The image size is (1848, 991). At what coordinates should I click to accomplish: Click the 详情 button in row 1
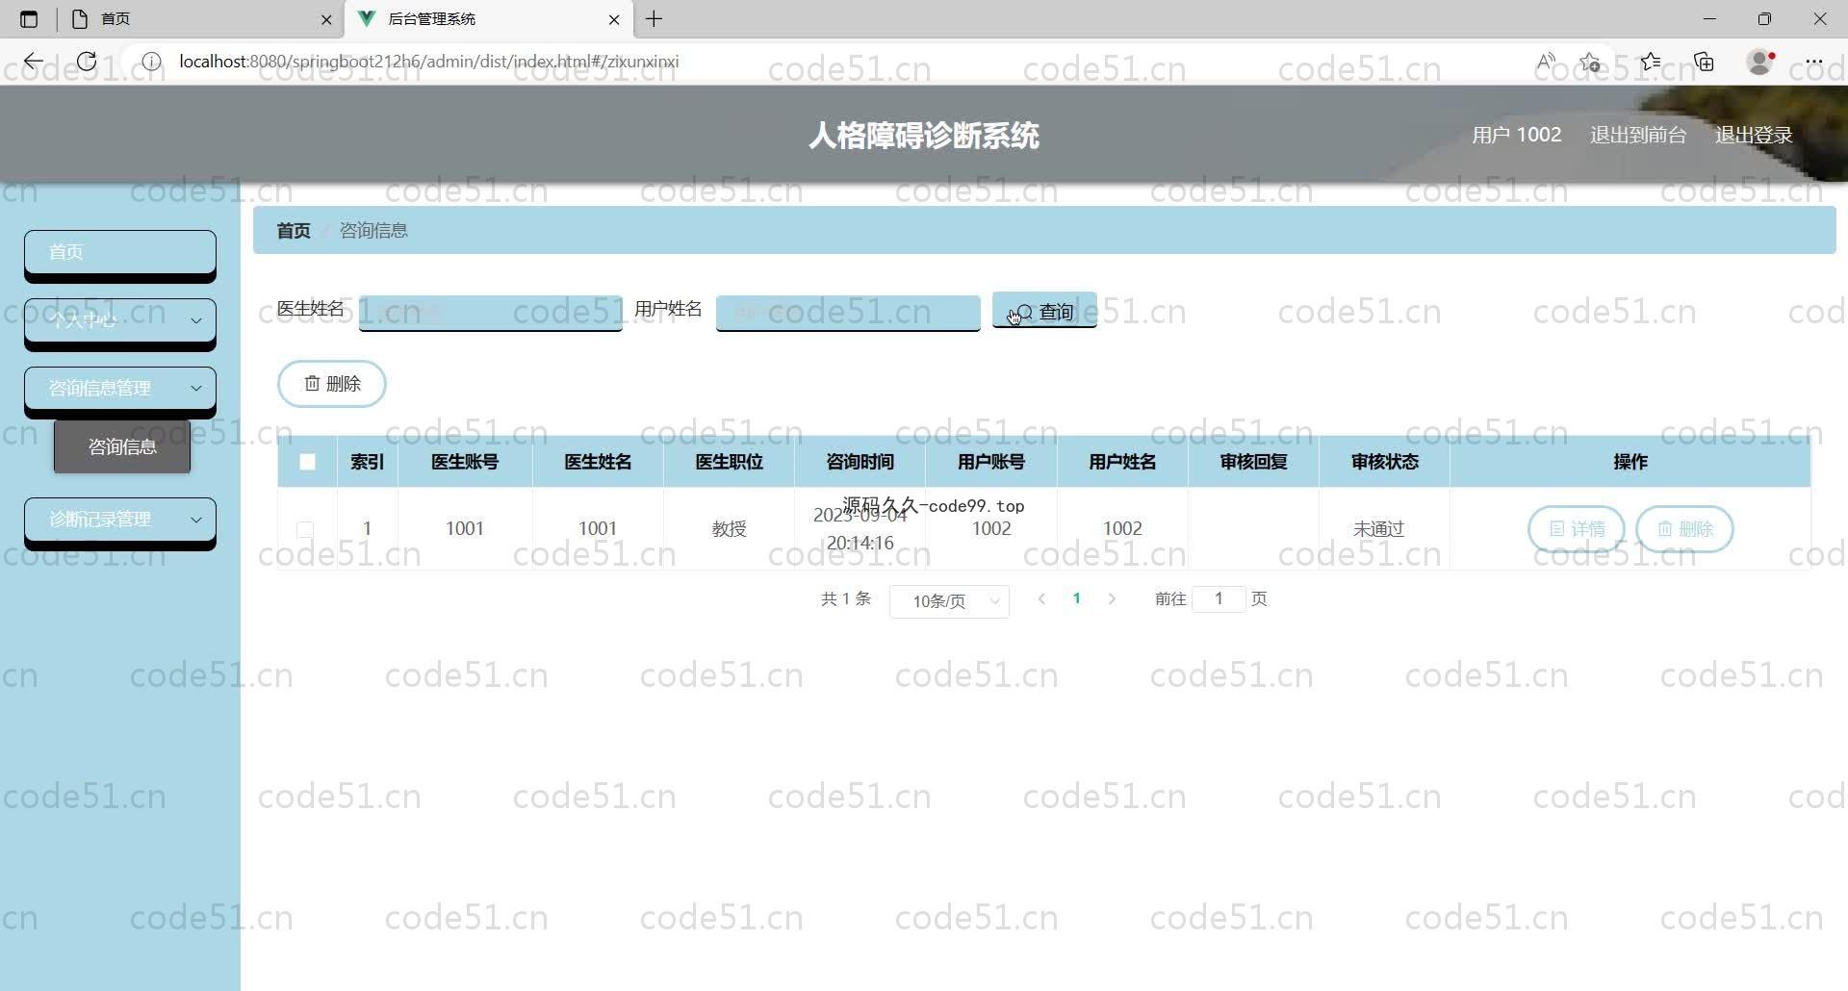click(1576, 529)
